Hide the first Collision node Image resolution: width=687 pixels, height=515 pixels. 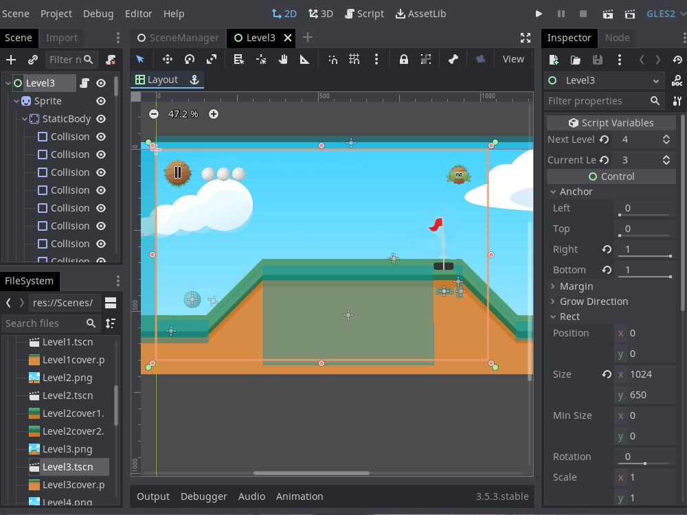(x=101, y=137)
